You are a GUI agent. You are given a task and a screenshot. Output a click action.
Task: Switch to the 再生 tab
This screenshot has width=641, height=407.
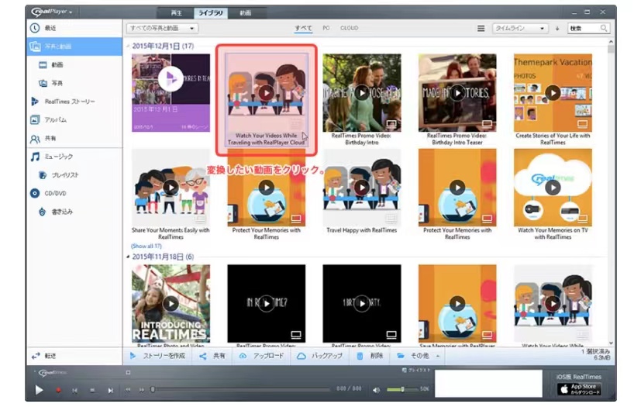click(176, 13)
